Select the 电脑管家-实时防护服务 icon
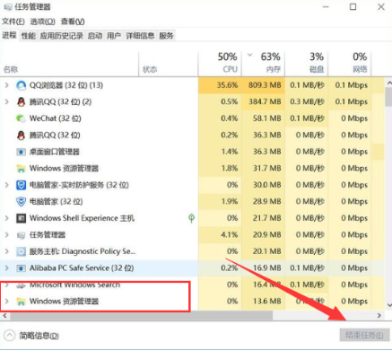The image size is (392, 351). (21, 185)
